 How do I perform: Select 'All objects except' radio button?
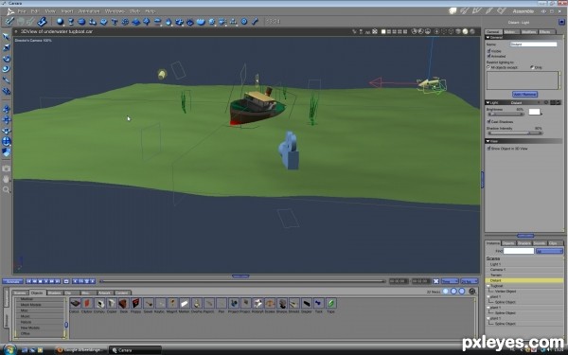coord(488,67)
